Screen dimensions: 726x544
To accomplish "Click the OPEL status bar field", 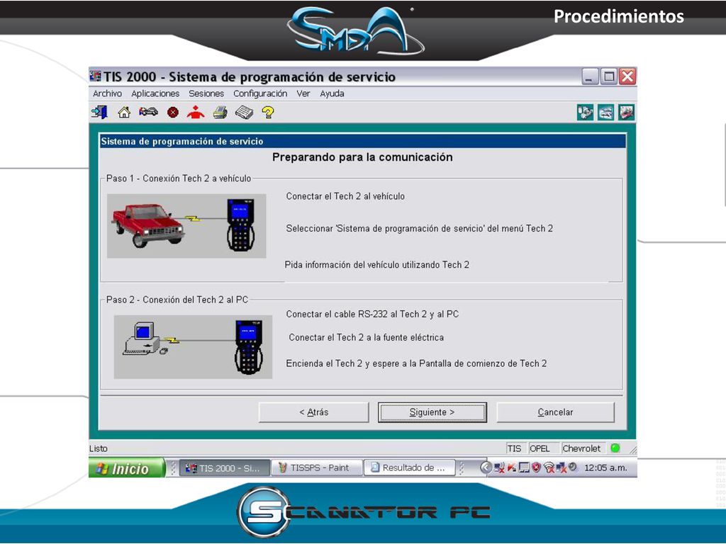I will tap(544, 448).
